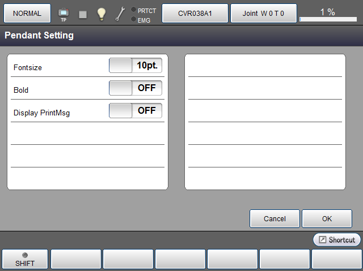Click the EMG indicator light
The width and height of the screenshot is (363, 271).
tap(133, 19)
